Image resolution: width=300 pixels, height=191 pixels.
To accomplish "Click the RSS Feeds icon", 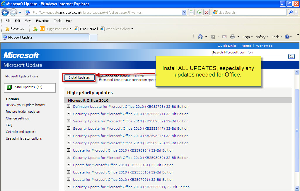I will 213,37.
